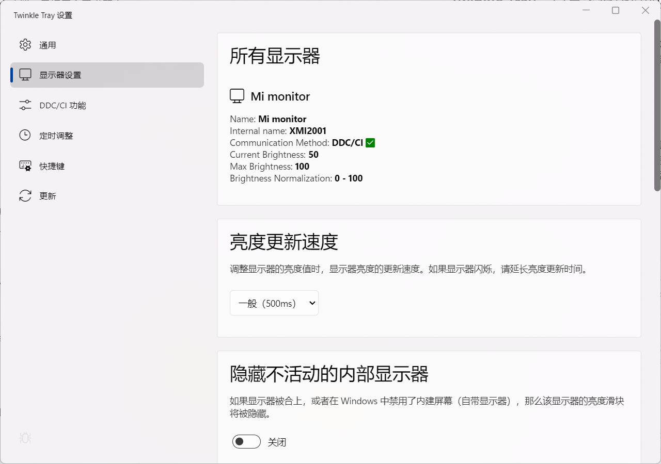This screenshot has height=464, width=661.
Task: Minimize the Twinkle Tray settings window
Action: coord(587,10)
